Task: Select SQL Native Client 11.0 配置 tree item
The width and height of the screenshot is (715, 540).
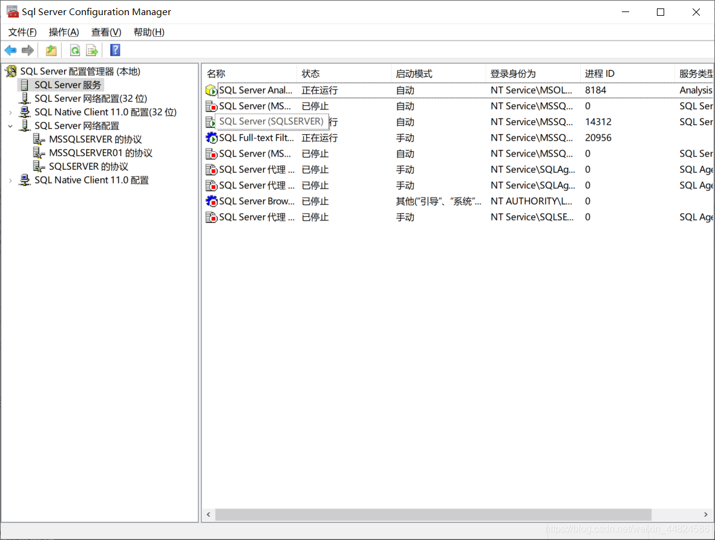Action: [x=92, y=181]
